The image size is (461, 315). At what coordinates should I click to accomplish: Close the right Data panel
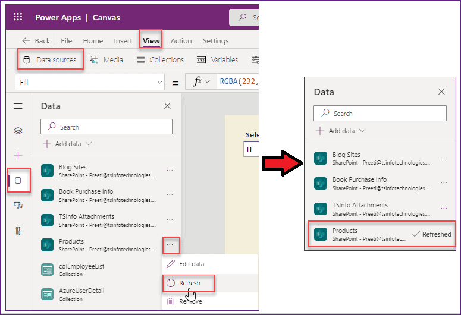[x=441, y=92]
